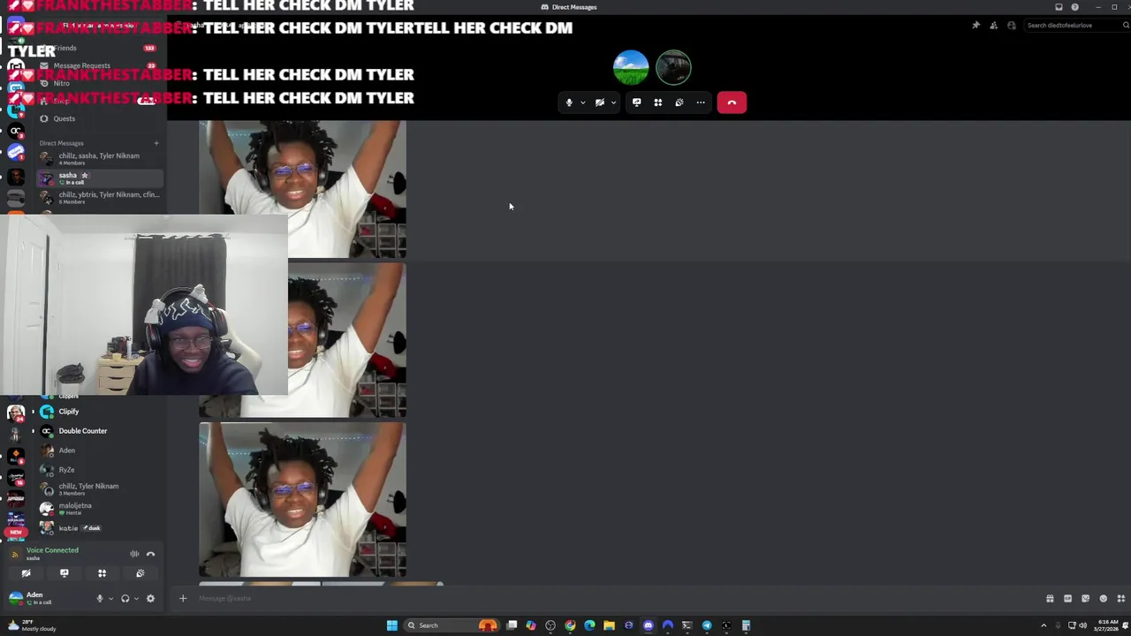Viewport: 1131px width, 636px height.
Task: Open camera options arrow in call bar
Action: [x=613, y=102]
